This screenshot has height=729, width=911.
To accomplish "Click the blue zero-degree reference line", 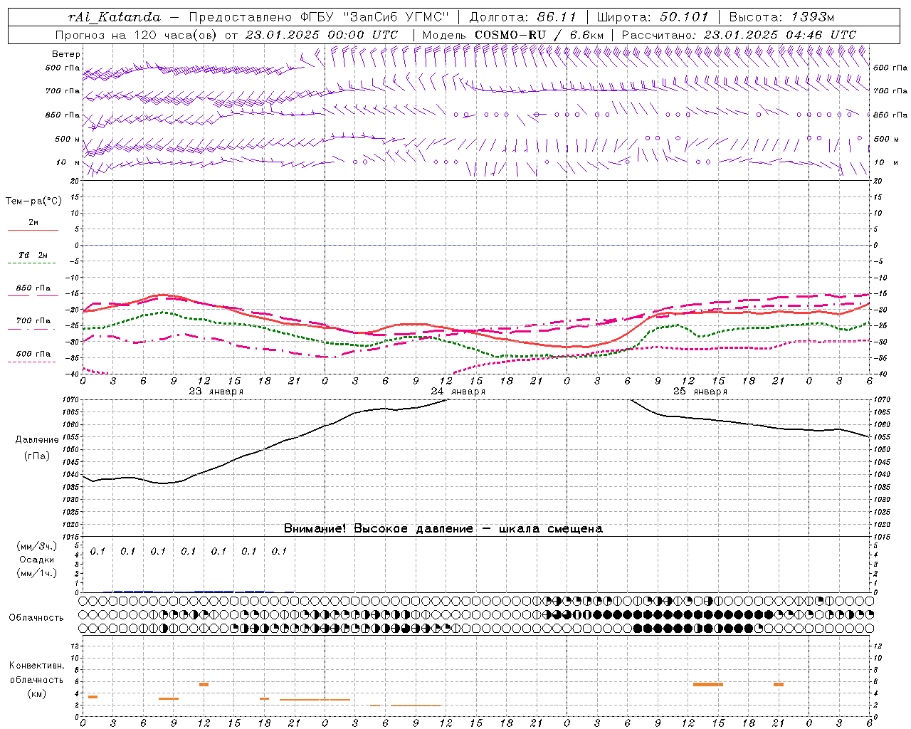I will click(x=476, y=245).
